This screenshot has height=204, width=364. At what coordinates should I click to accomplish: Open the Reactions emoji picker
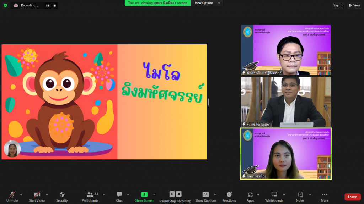click(x=229, y=197)
